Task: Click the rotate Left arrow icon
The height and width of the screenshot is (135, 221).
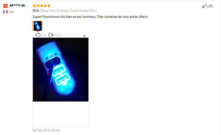Action: coord(38,35)
